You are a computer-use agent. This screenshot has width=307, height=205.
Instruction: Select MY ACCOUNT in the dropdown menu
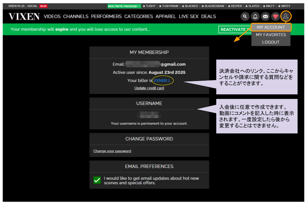coord(271,27)
